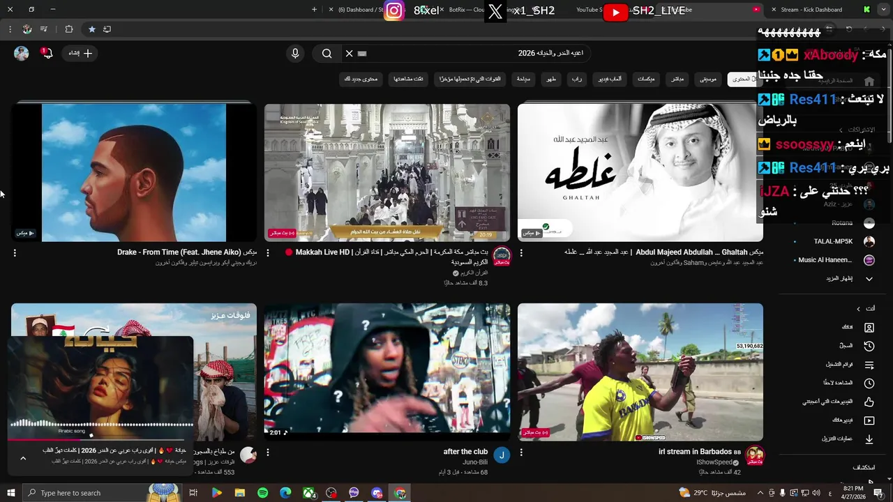Image resolution: width=893 pixels, height=502 pixels.
Task: Select the راب filter chip
Action: pyautogui.click(x=577, y=79)
